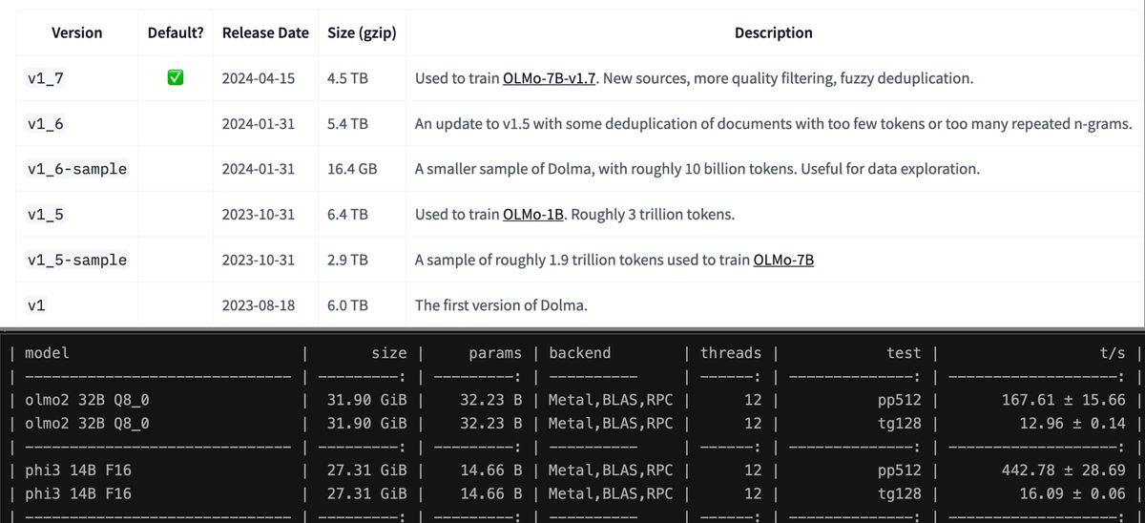1145x523 pixels.
Task: Click the Release Date column header
Action: 265,32
